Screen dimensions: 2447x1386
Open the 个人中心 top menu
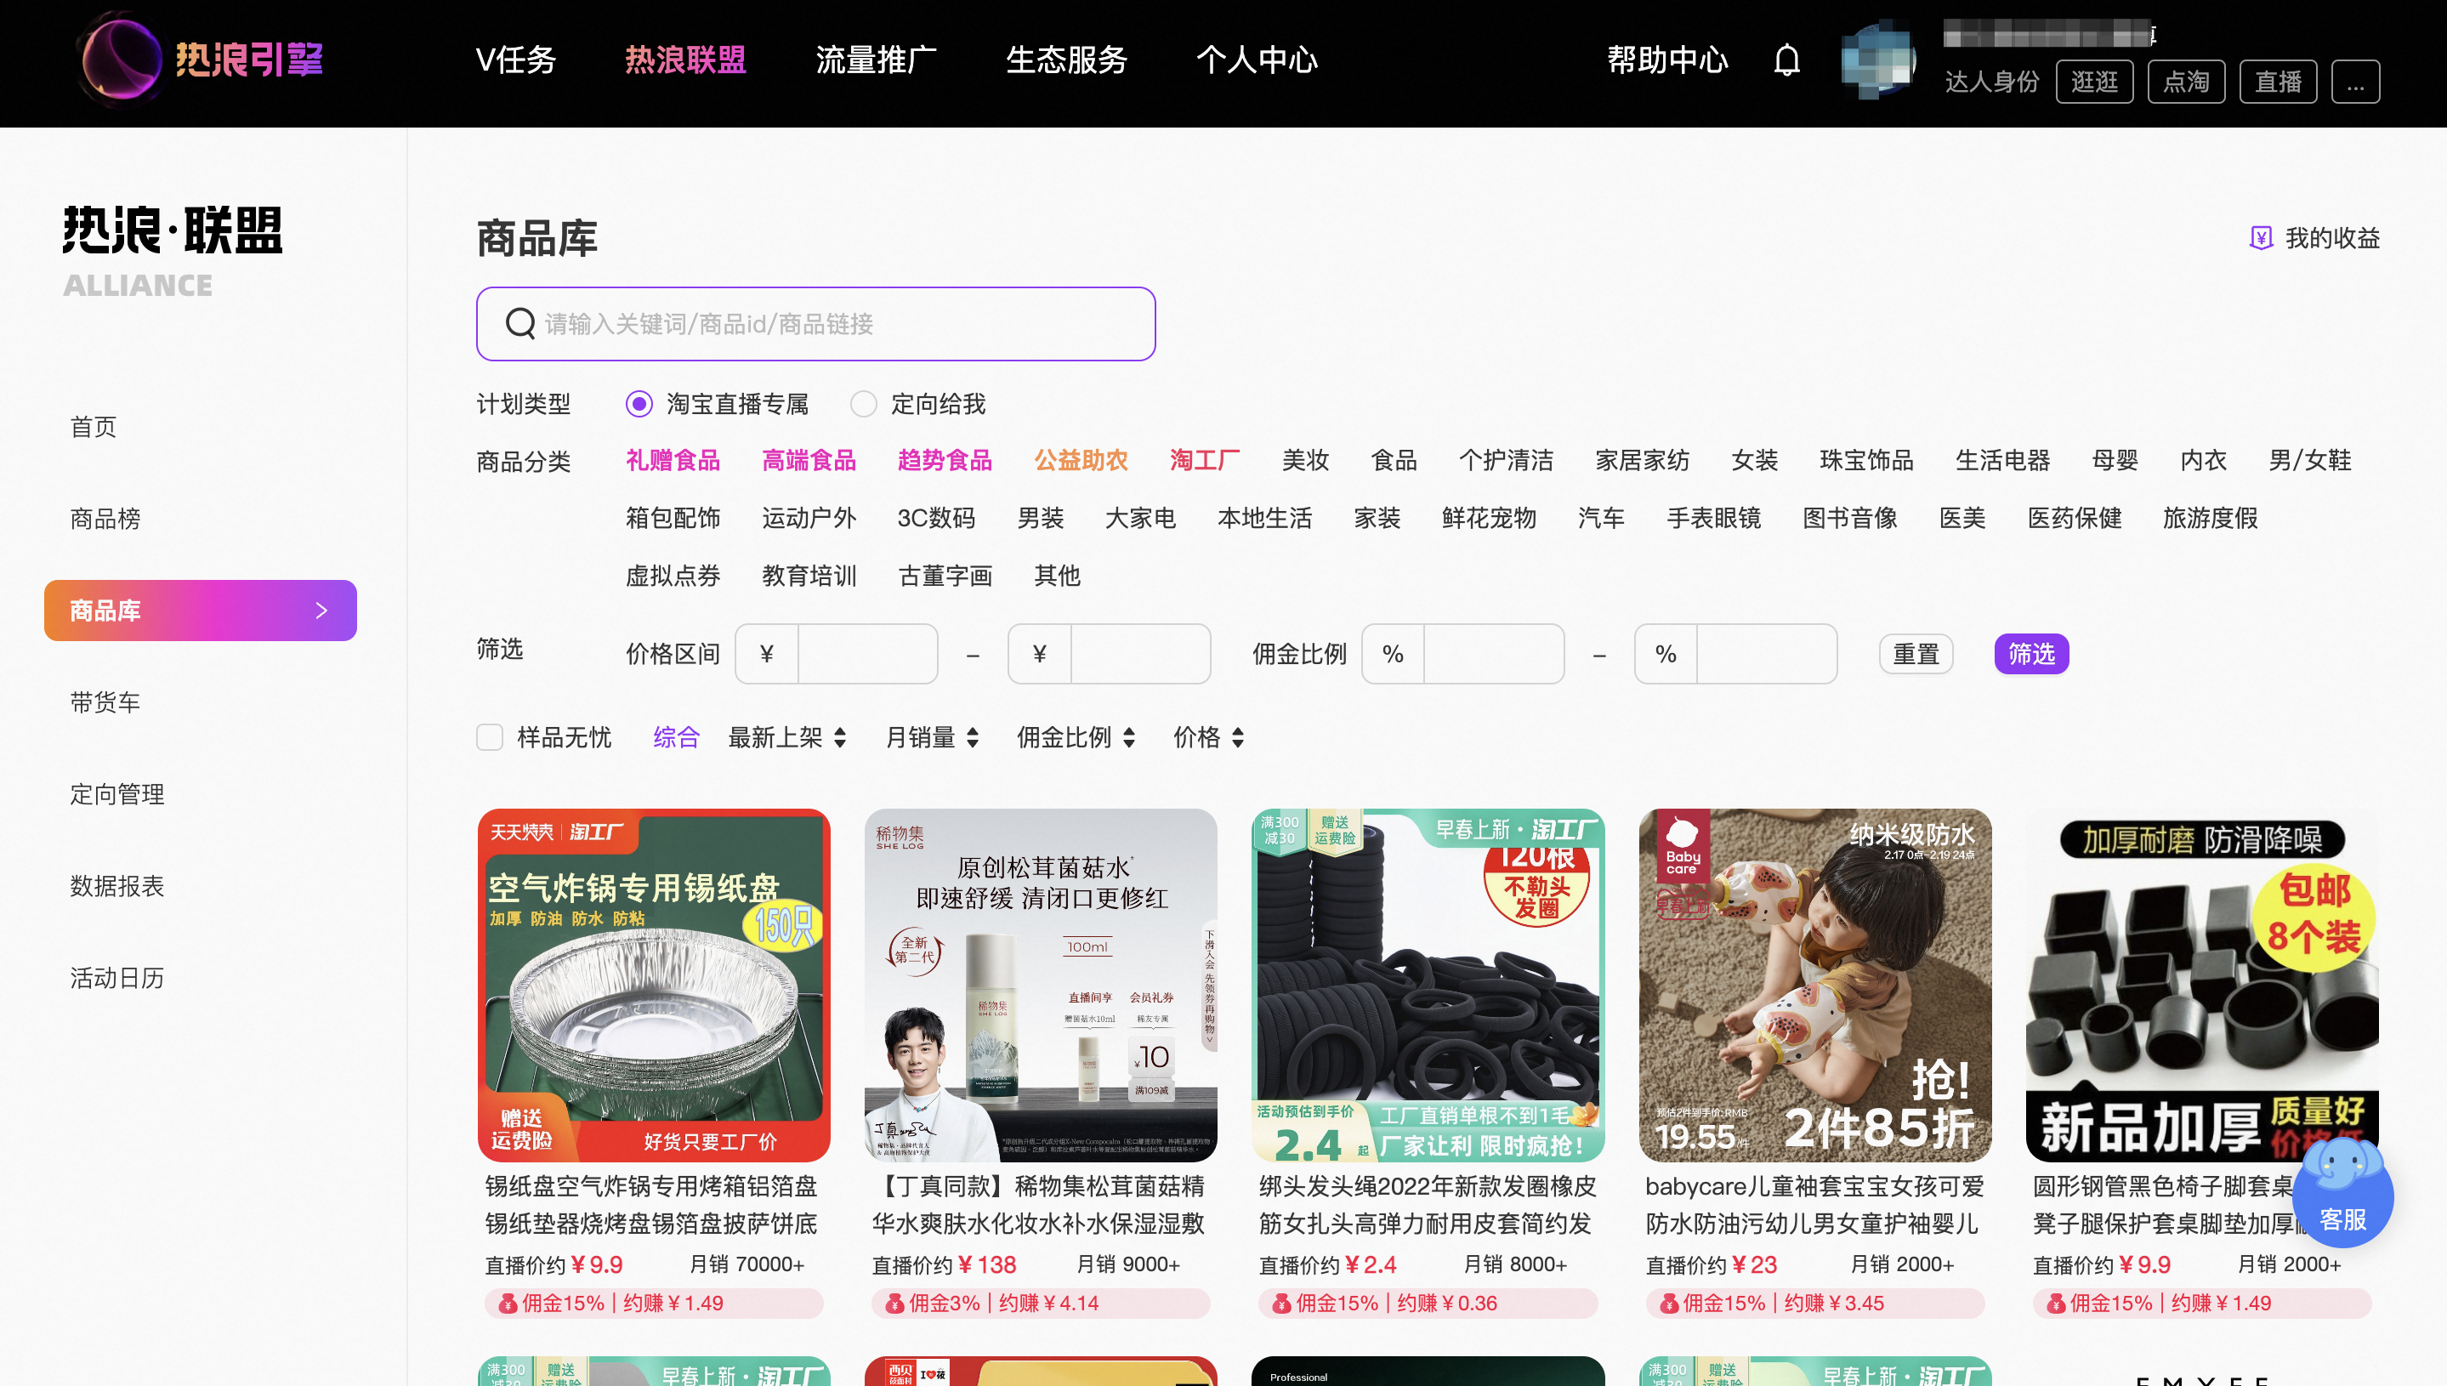(x=1257, y=60)
